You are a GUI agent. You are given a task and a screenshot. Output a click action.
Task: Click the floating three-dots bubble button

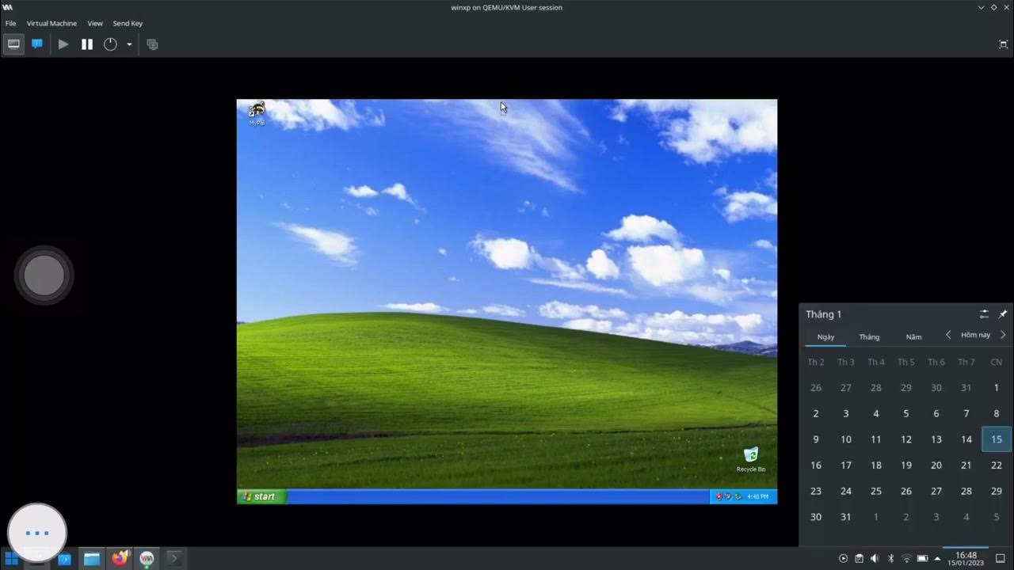click(x=37, y=533)
